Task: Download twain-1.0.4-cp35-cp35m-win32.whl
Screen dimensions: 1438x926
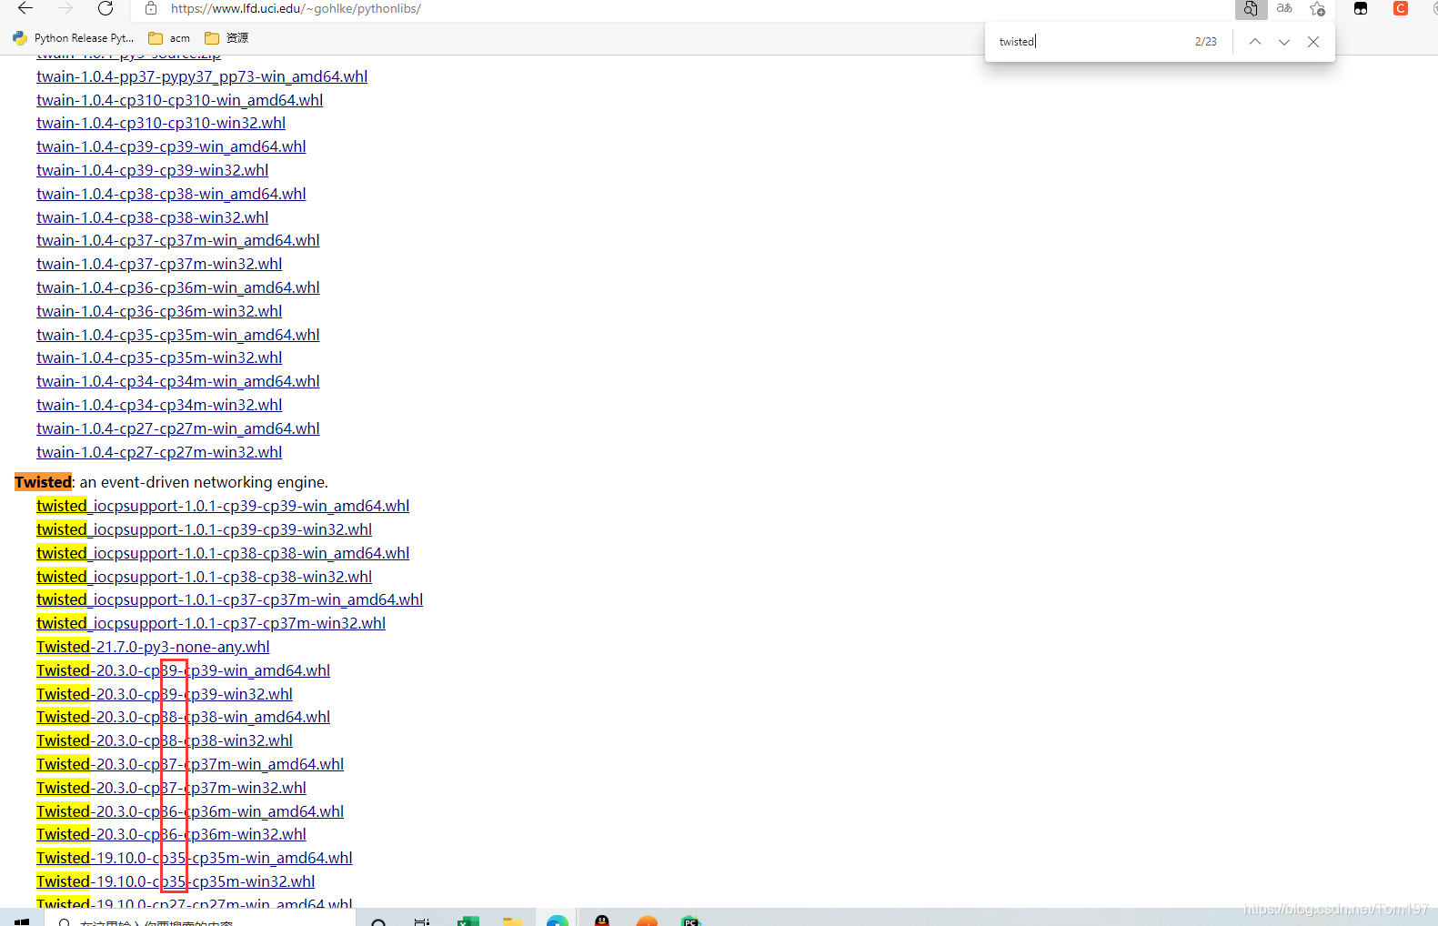Action: click(x=159, y=357)
